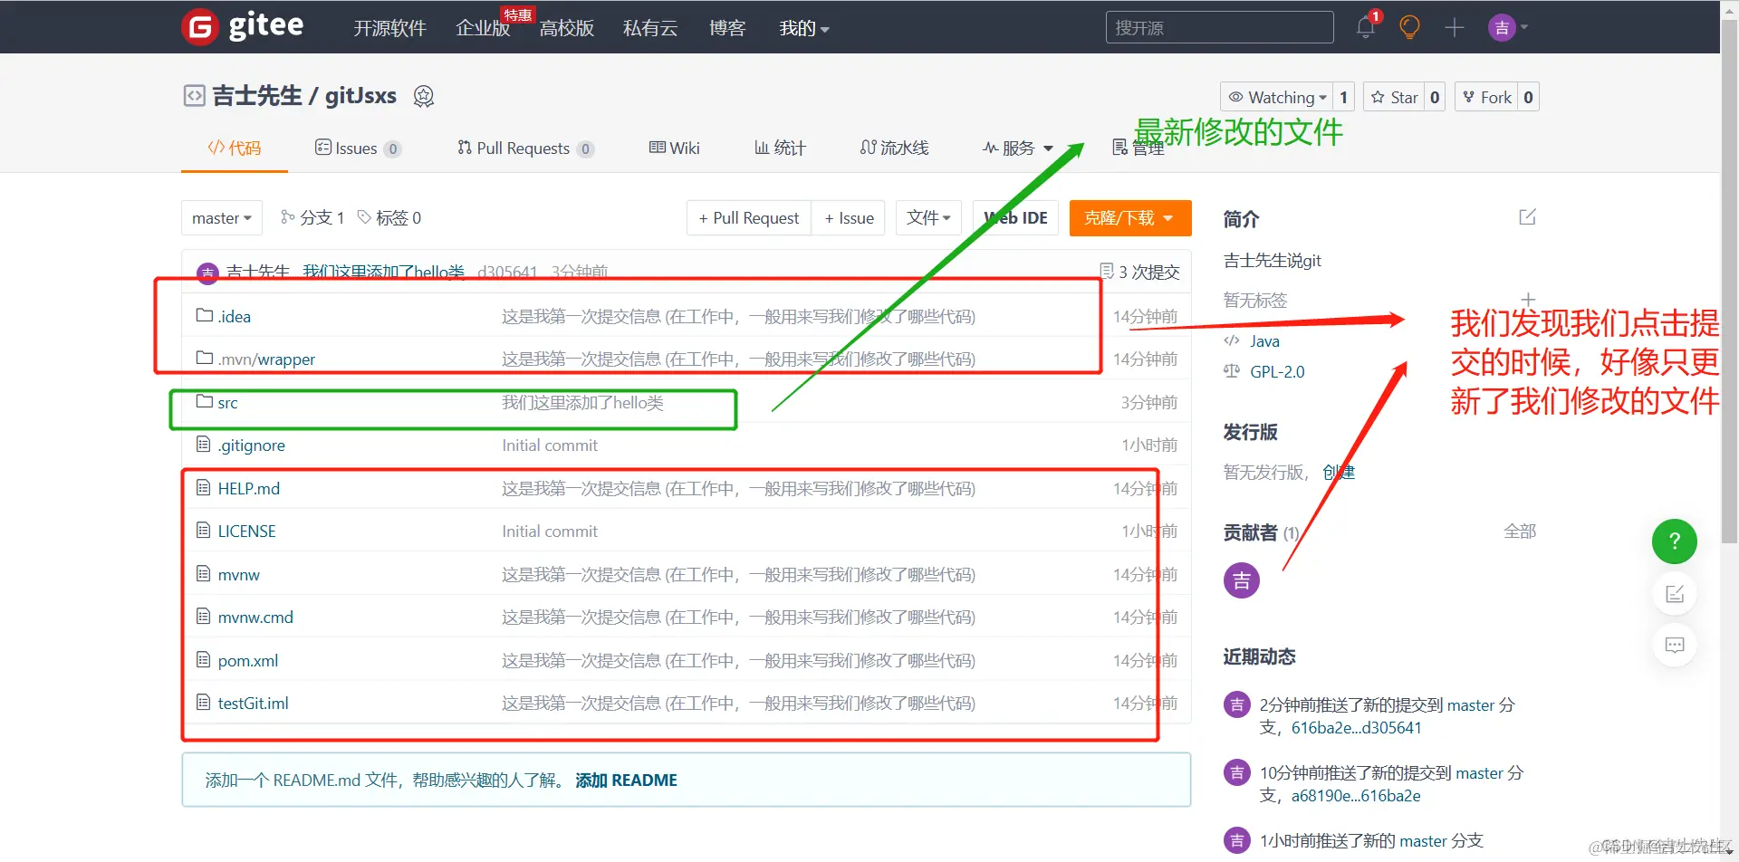Click the plus create icon in header

pos(1454,27)
